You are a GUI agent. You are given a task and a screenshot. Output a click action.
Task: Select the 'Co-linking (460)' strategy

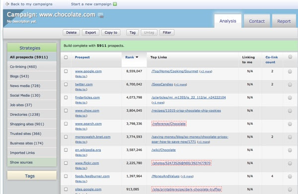pyautogui.click(x=32, y=66)
